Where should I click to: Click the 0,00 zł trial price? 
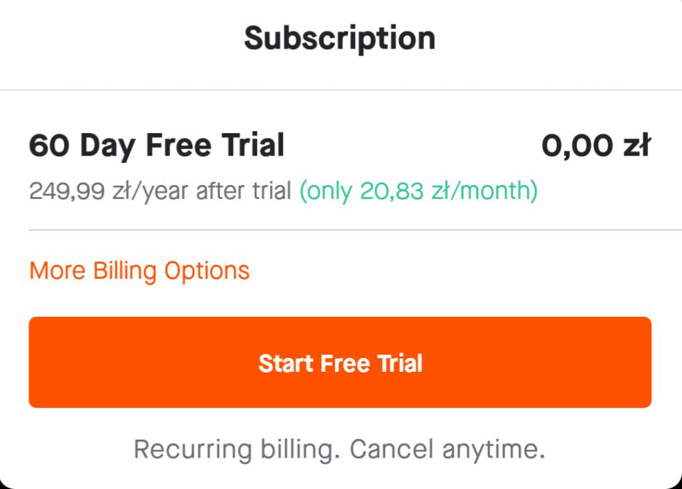tap(595, 146)
